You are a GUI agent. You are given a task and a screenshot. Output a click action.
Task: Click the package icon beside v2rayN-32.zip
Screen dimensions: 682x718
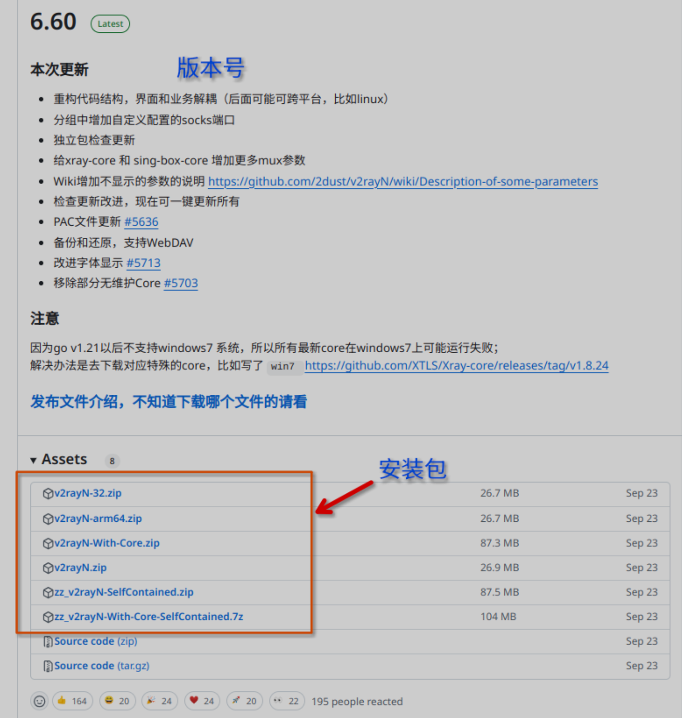click(48, 493)
